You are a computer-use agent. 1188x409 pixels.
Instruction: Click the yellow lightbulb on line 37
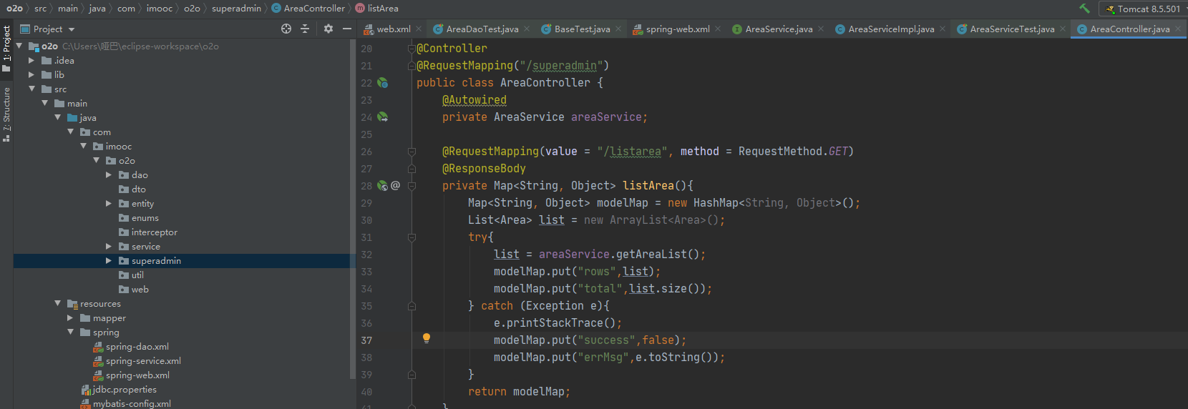pos(427,339)
